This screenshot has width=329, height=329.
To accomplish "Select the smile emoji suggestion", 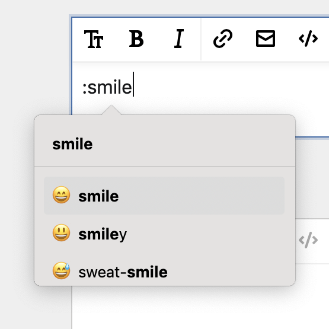I will (164, 196).
